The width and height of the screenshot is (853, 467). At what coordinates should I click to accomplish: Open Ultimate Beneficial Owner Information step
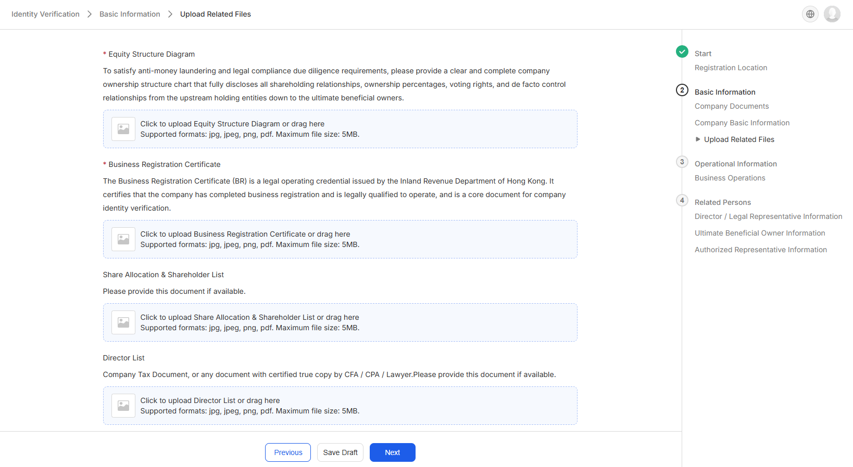[x=760, y=233]
